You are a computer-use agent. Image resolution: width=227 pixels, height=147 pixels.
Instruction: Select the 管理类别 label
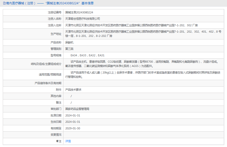point(56,49)
